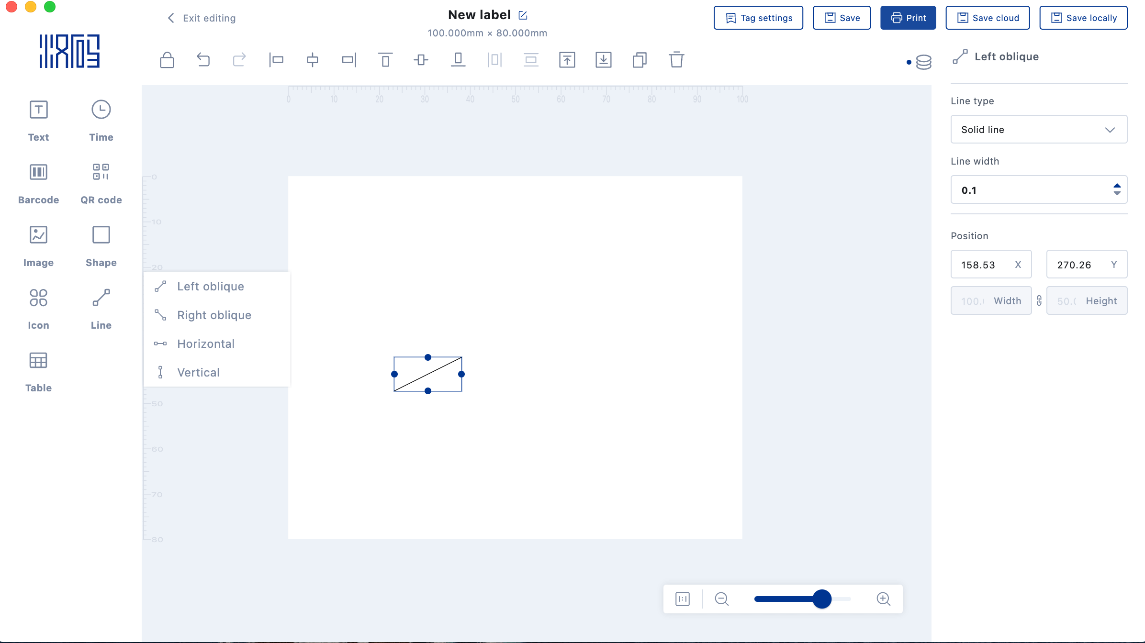Toggle the 1:1 actual size view
Image resolution: width=1145 pixels, height=643 pixels.
[682, 599]
